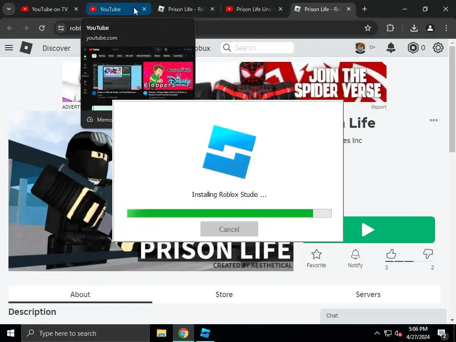Select the Servers tab
The width and height of the screenshot is (456, 342).
click(368, 295)
